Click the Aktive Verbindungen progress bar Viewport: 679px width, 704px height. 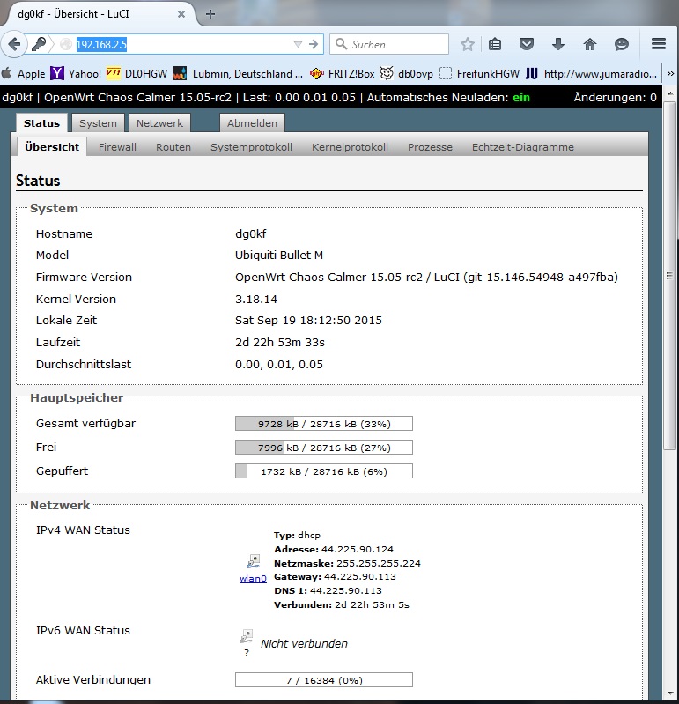pyautogui.click(x=324, y=679)
